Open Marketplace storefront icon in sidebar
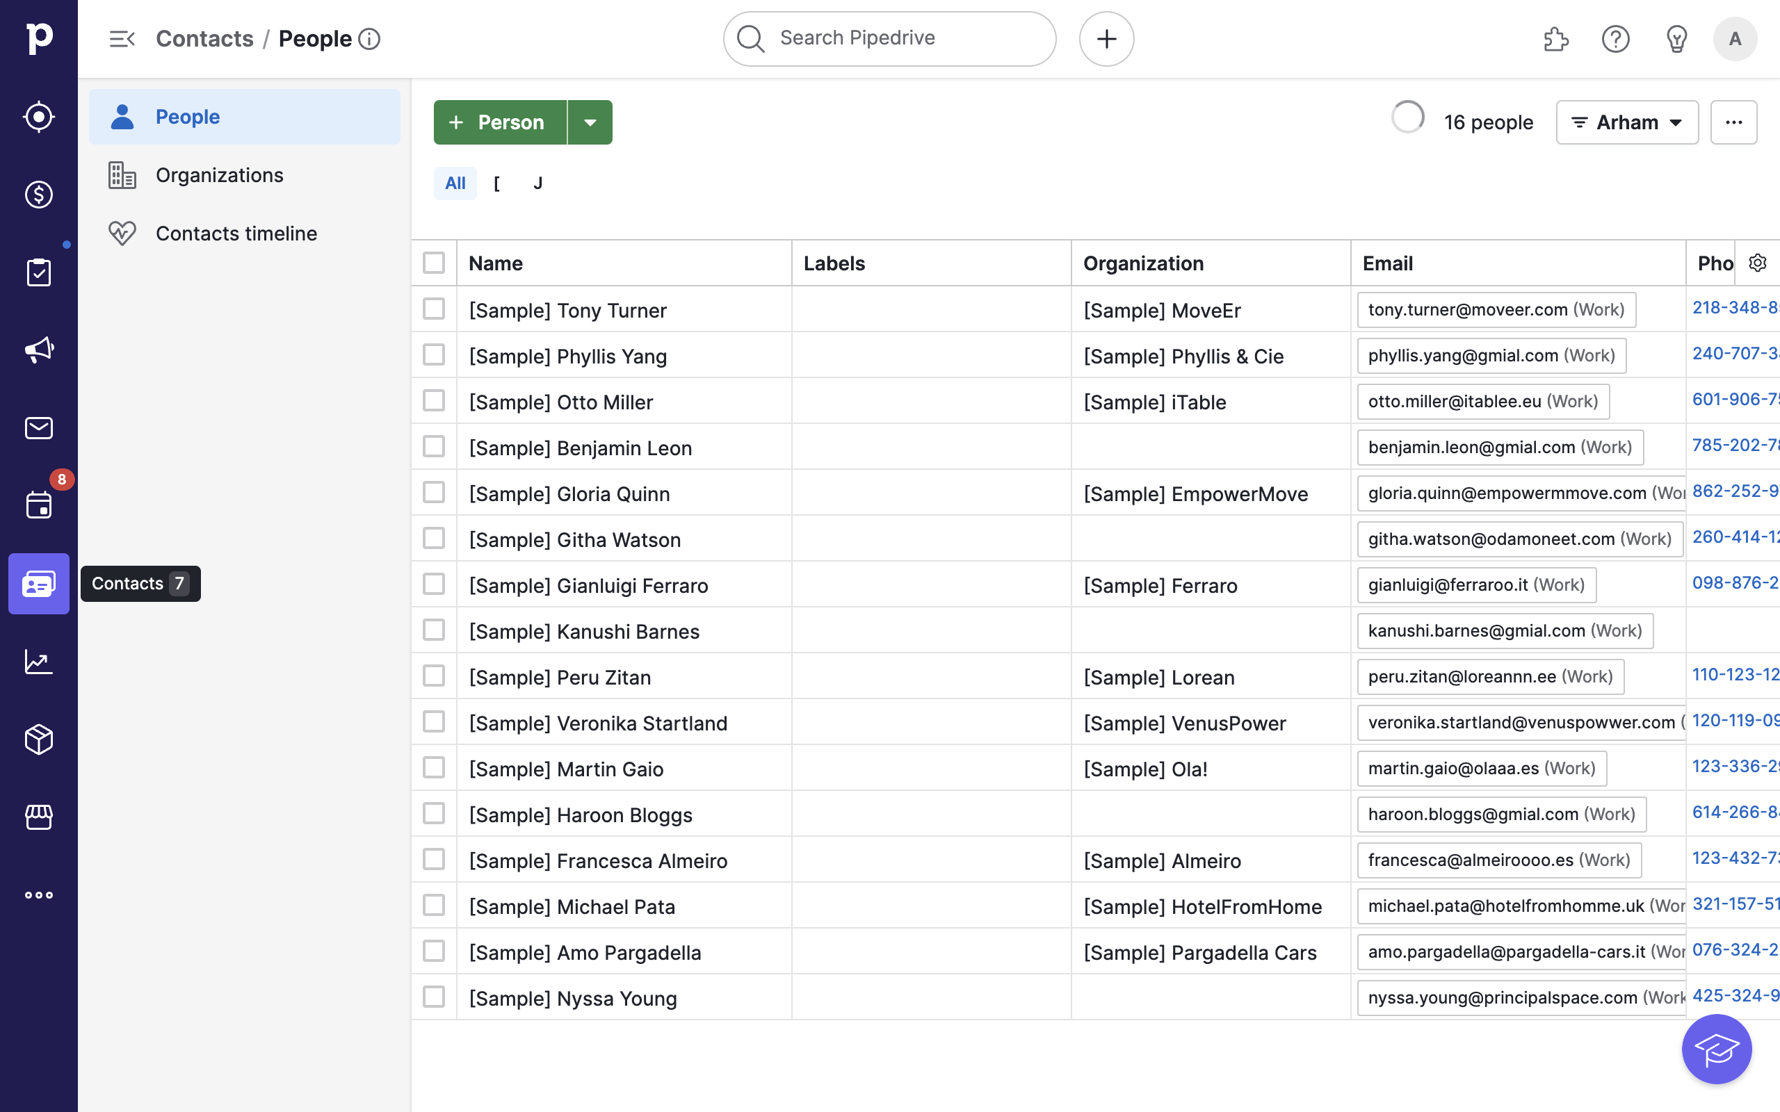Image resolution: width=1780 pixels, height=1112 pixels. point(39,817)
